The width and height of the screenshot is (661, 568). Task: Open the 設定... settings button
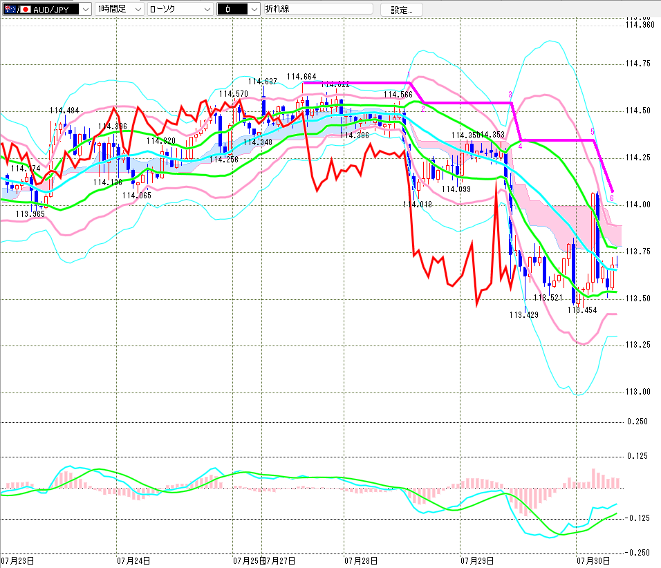[401, 10]
